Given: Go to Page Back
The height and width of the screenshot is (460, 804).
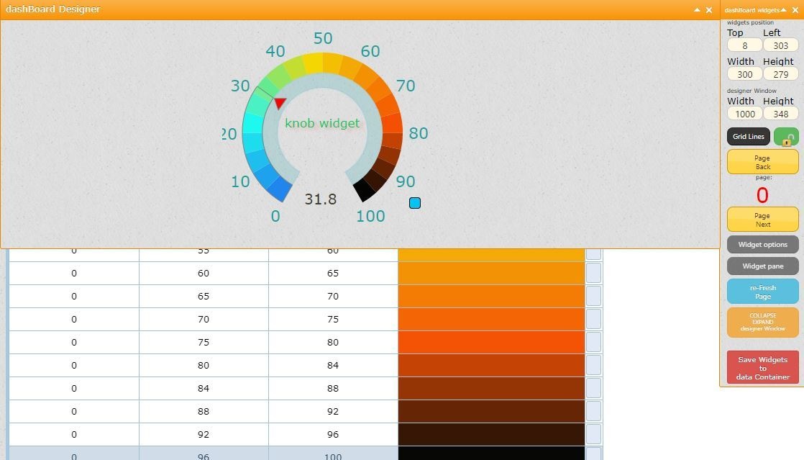Looking at the screenshot, I should [762, 162].
